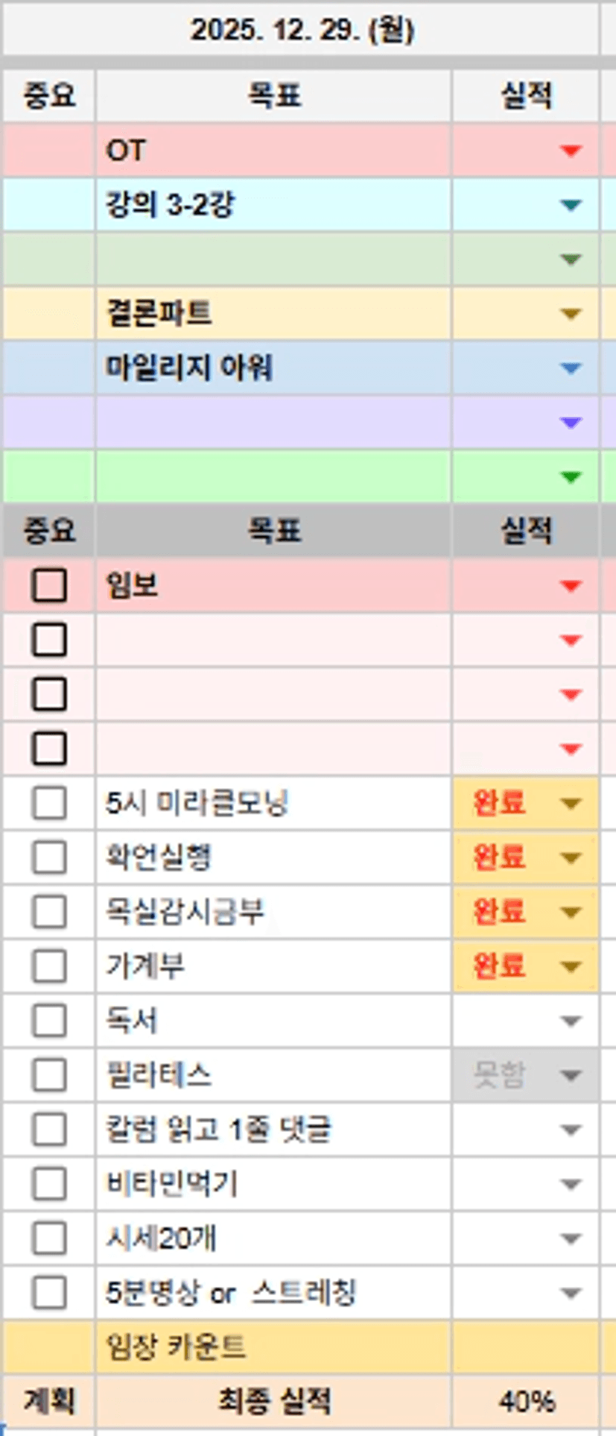Tick the 독서 checkbox
The width and height of the screenshot is (616, 1436).
tap(49, 1021)
